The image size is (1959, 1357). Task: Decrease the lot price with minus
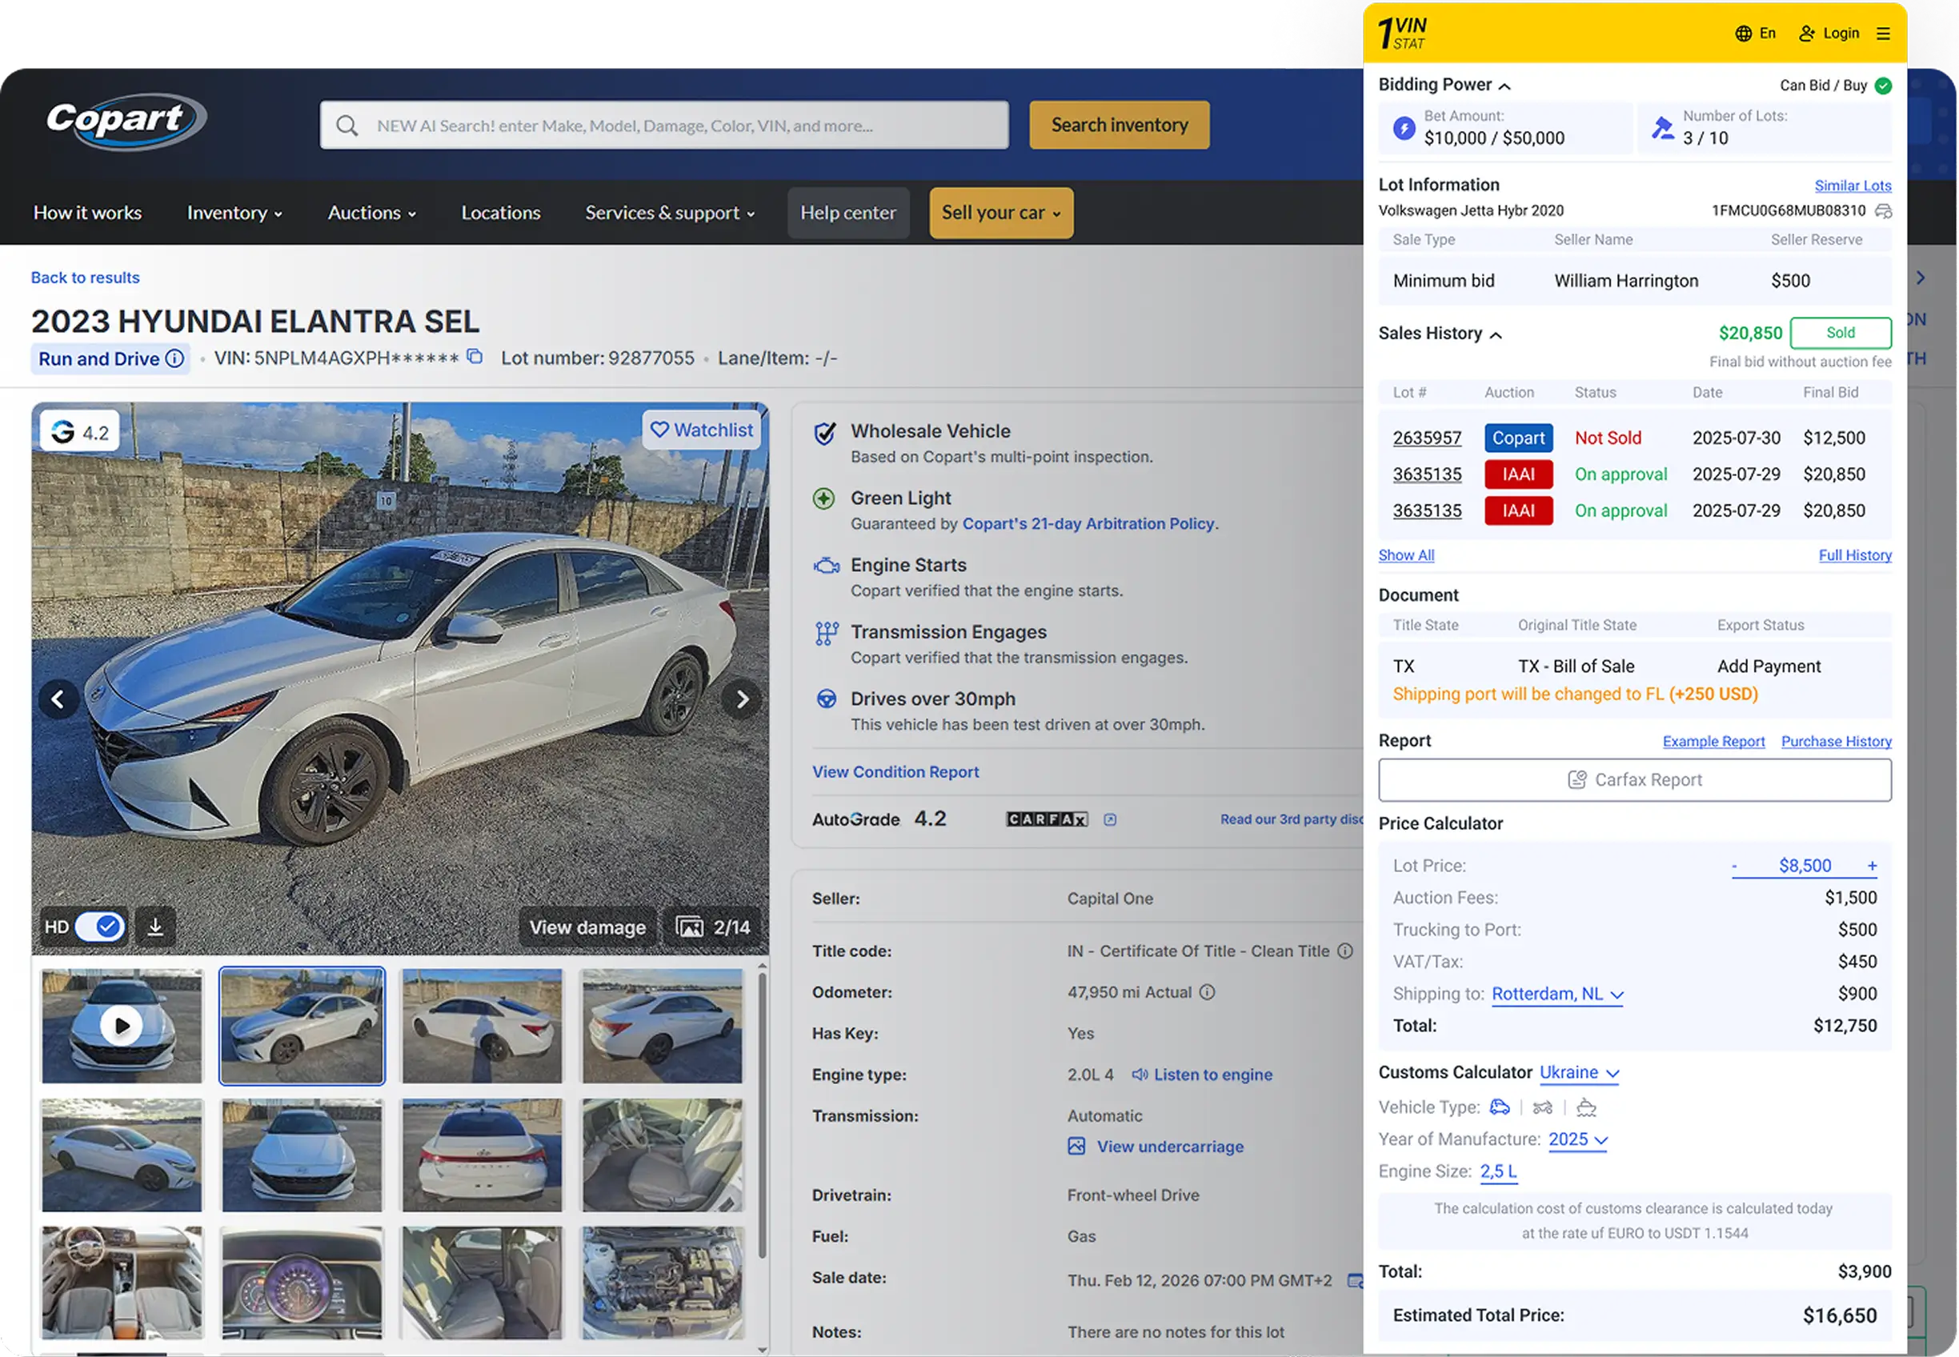tap(1735, 866)
